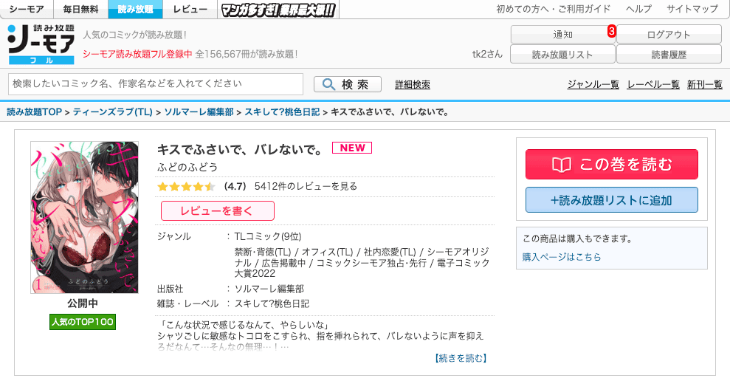
Task: Expand description with 続きを読む
Action: click(461, 358)
